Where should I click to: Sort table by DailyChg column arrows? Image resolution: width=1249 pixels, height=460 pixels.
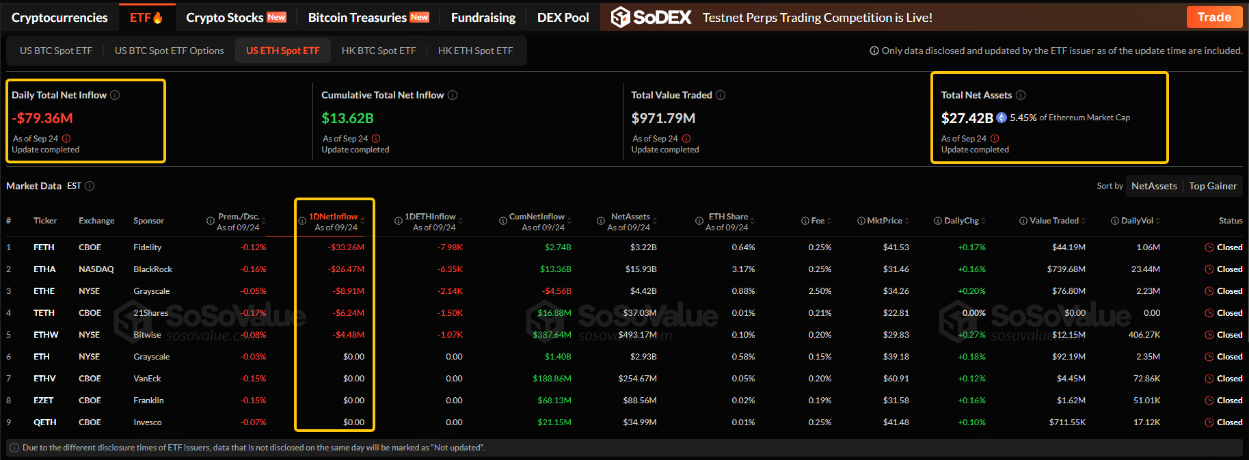(x=983, y=221)
